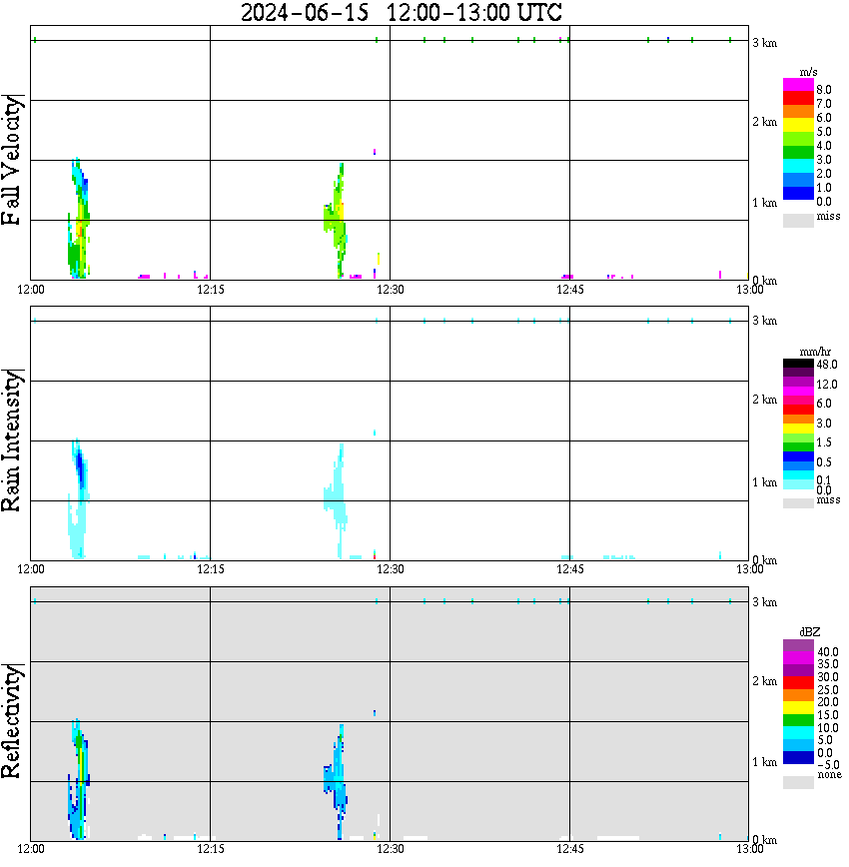
Task: Click the 'Rain Intensity' axis label
Action: click(12, 440)
